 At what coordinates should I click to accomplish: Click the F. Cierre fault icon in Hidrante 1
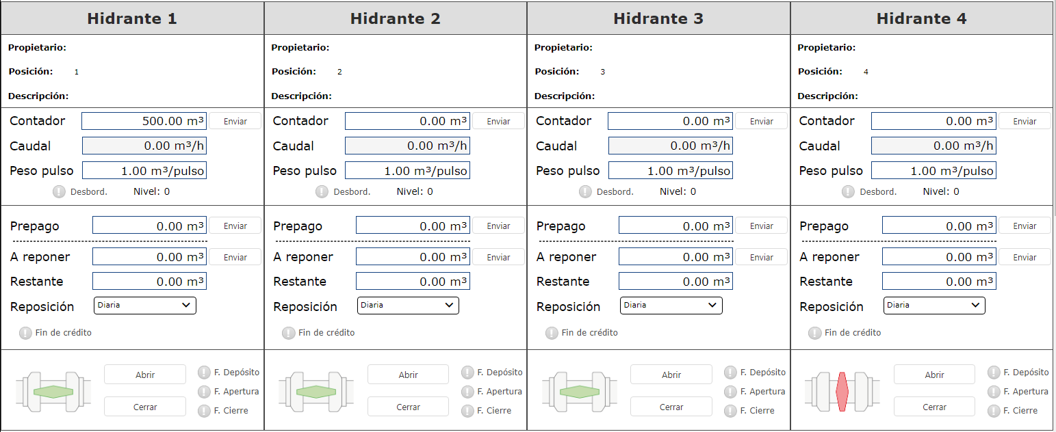[205, 411]
